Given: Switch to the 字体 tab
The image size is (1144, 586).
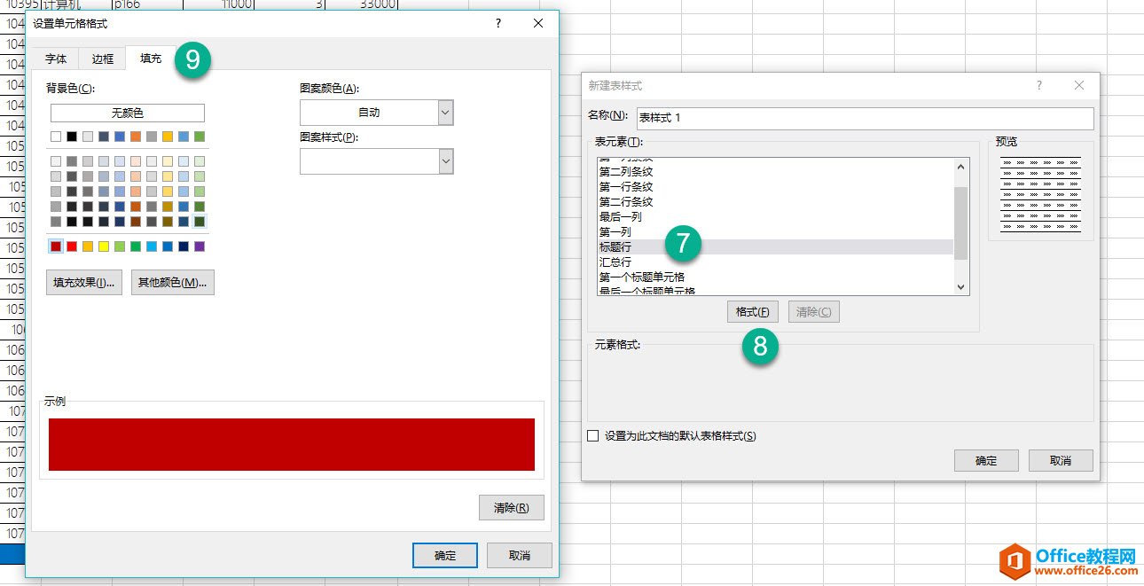Looking at the screenshot, I should click(56, 59).
